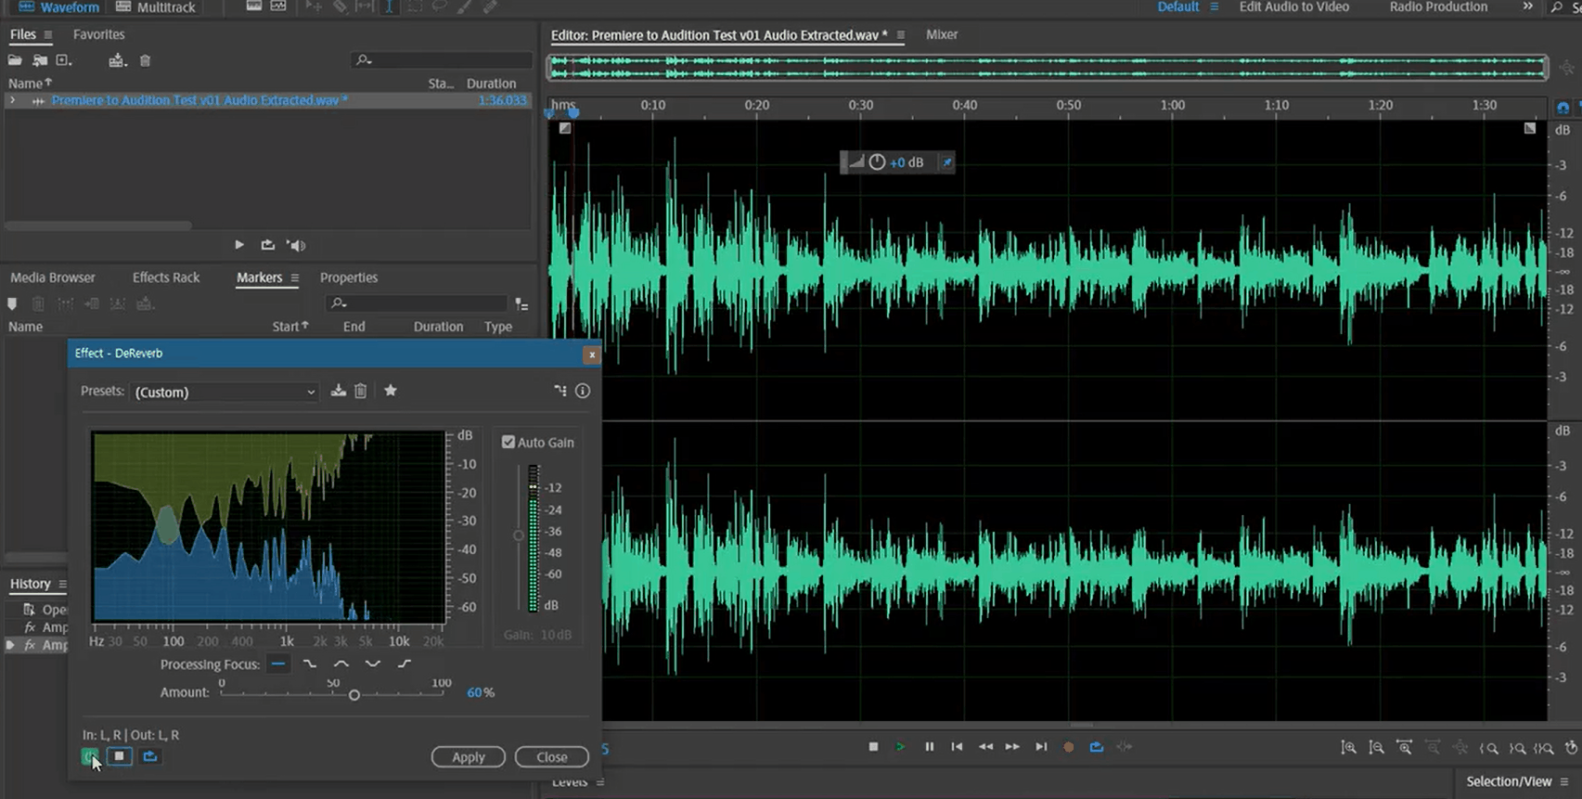
Task: Uncheck the Auto Gain checkbox
Action: [x=508, y=443]
